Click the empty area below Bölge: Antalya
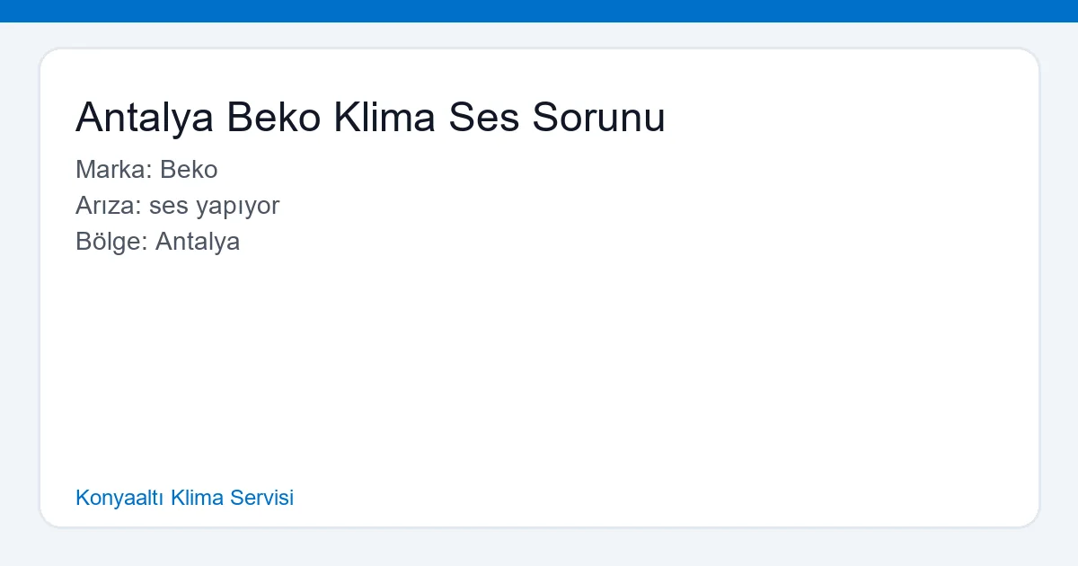 point(359,359)
